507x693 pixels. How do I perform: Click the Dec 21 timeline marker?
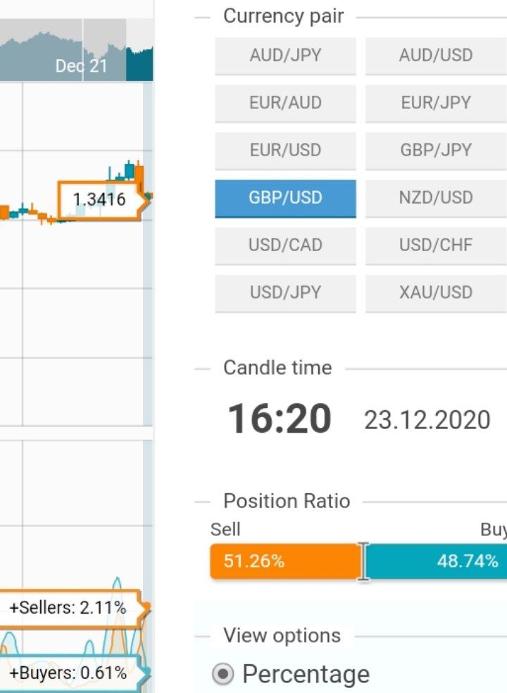pos(81,66)
